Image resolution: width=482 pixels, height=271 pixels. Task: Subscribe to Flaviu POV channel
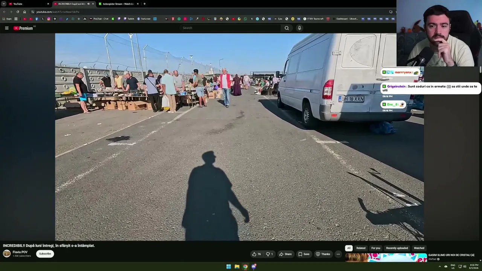(45, 254)
